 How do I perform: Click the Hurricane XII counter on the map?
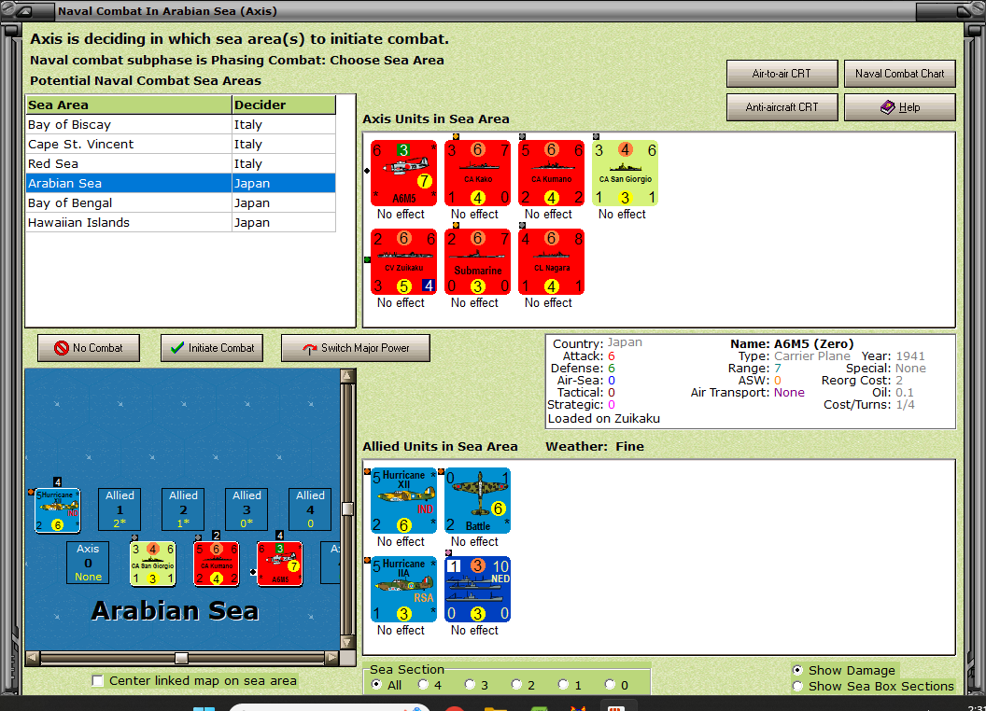(x=57, y=509)
